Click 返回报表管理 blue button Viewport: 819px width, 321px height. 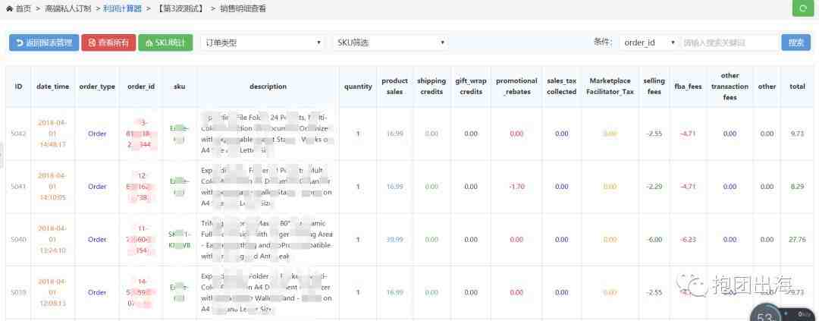pyautogui.click(x=44, y=42)
